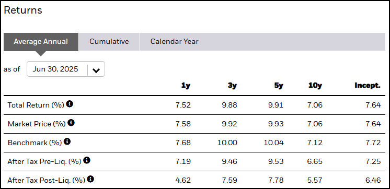Click info icon beside Market Price (%)

tap(71, 123)
